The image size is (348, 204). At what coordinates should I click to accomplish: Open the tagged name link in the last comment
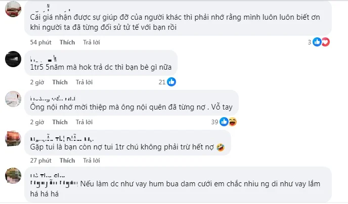54,184
